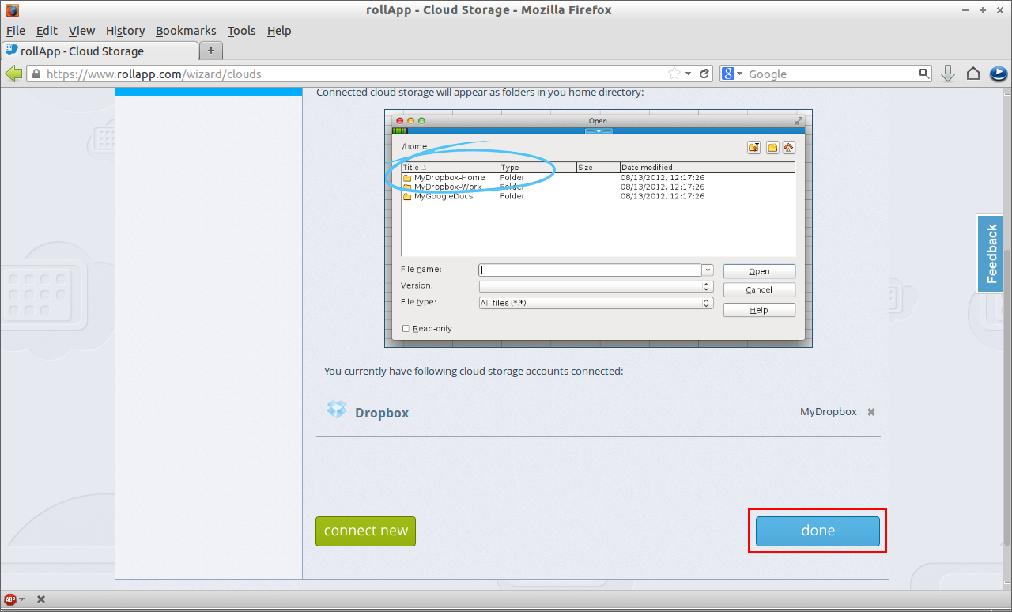Click the MyDropbox account name
The width and height of the screenshot is (1012, 612).
(x=829, y=412)
